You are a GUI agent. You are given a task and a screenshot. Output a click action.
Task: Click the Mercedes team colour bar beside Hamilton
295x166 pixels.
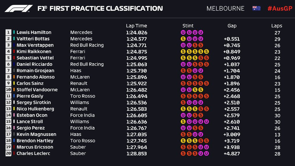click(x=14, y=33)
